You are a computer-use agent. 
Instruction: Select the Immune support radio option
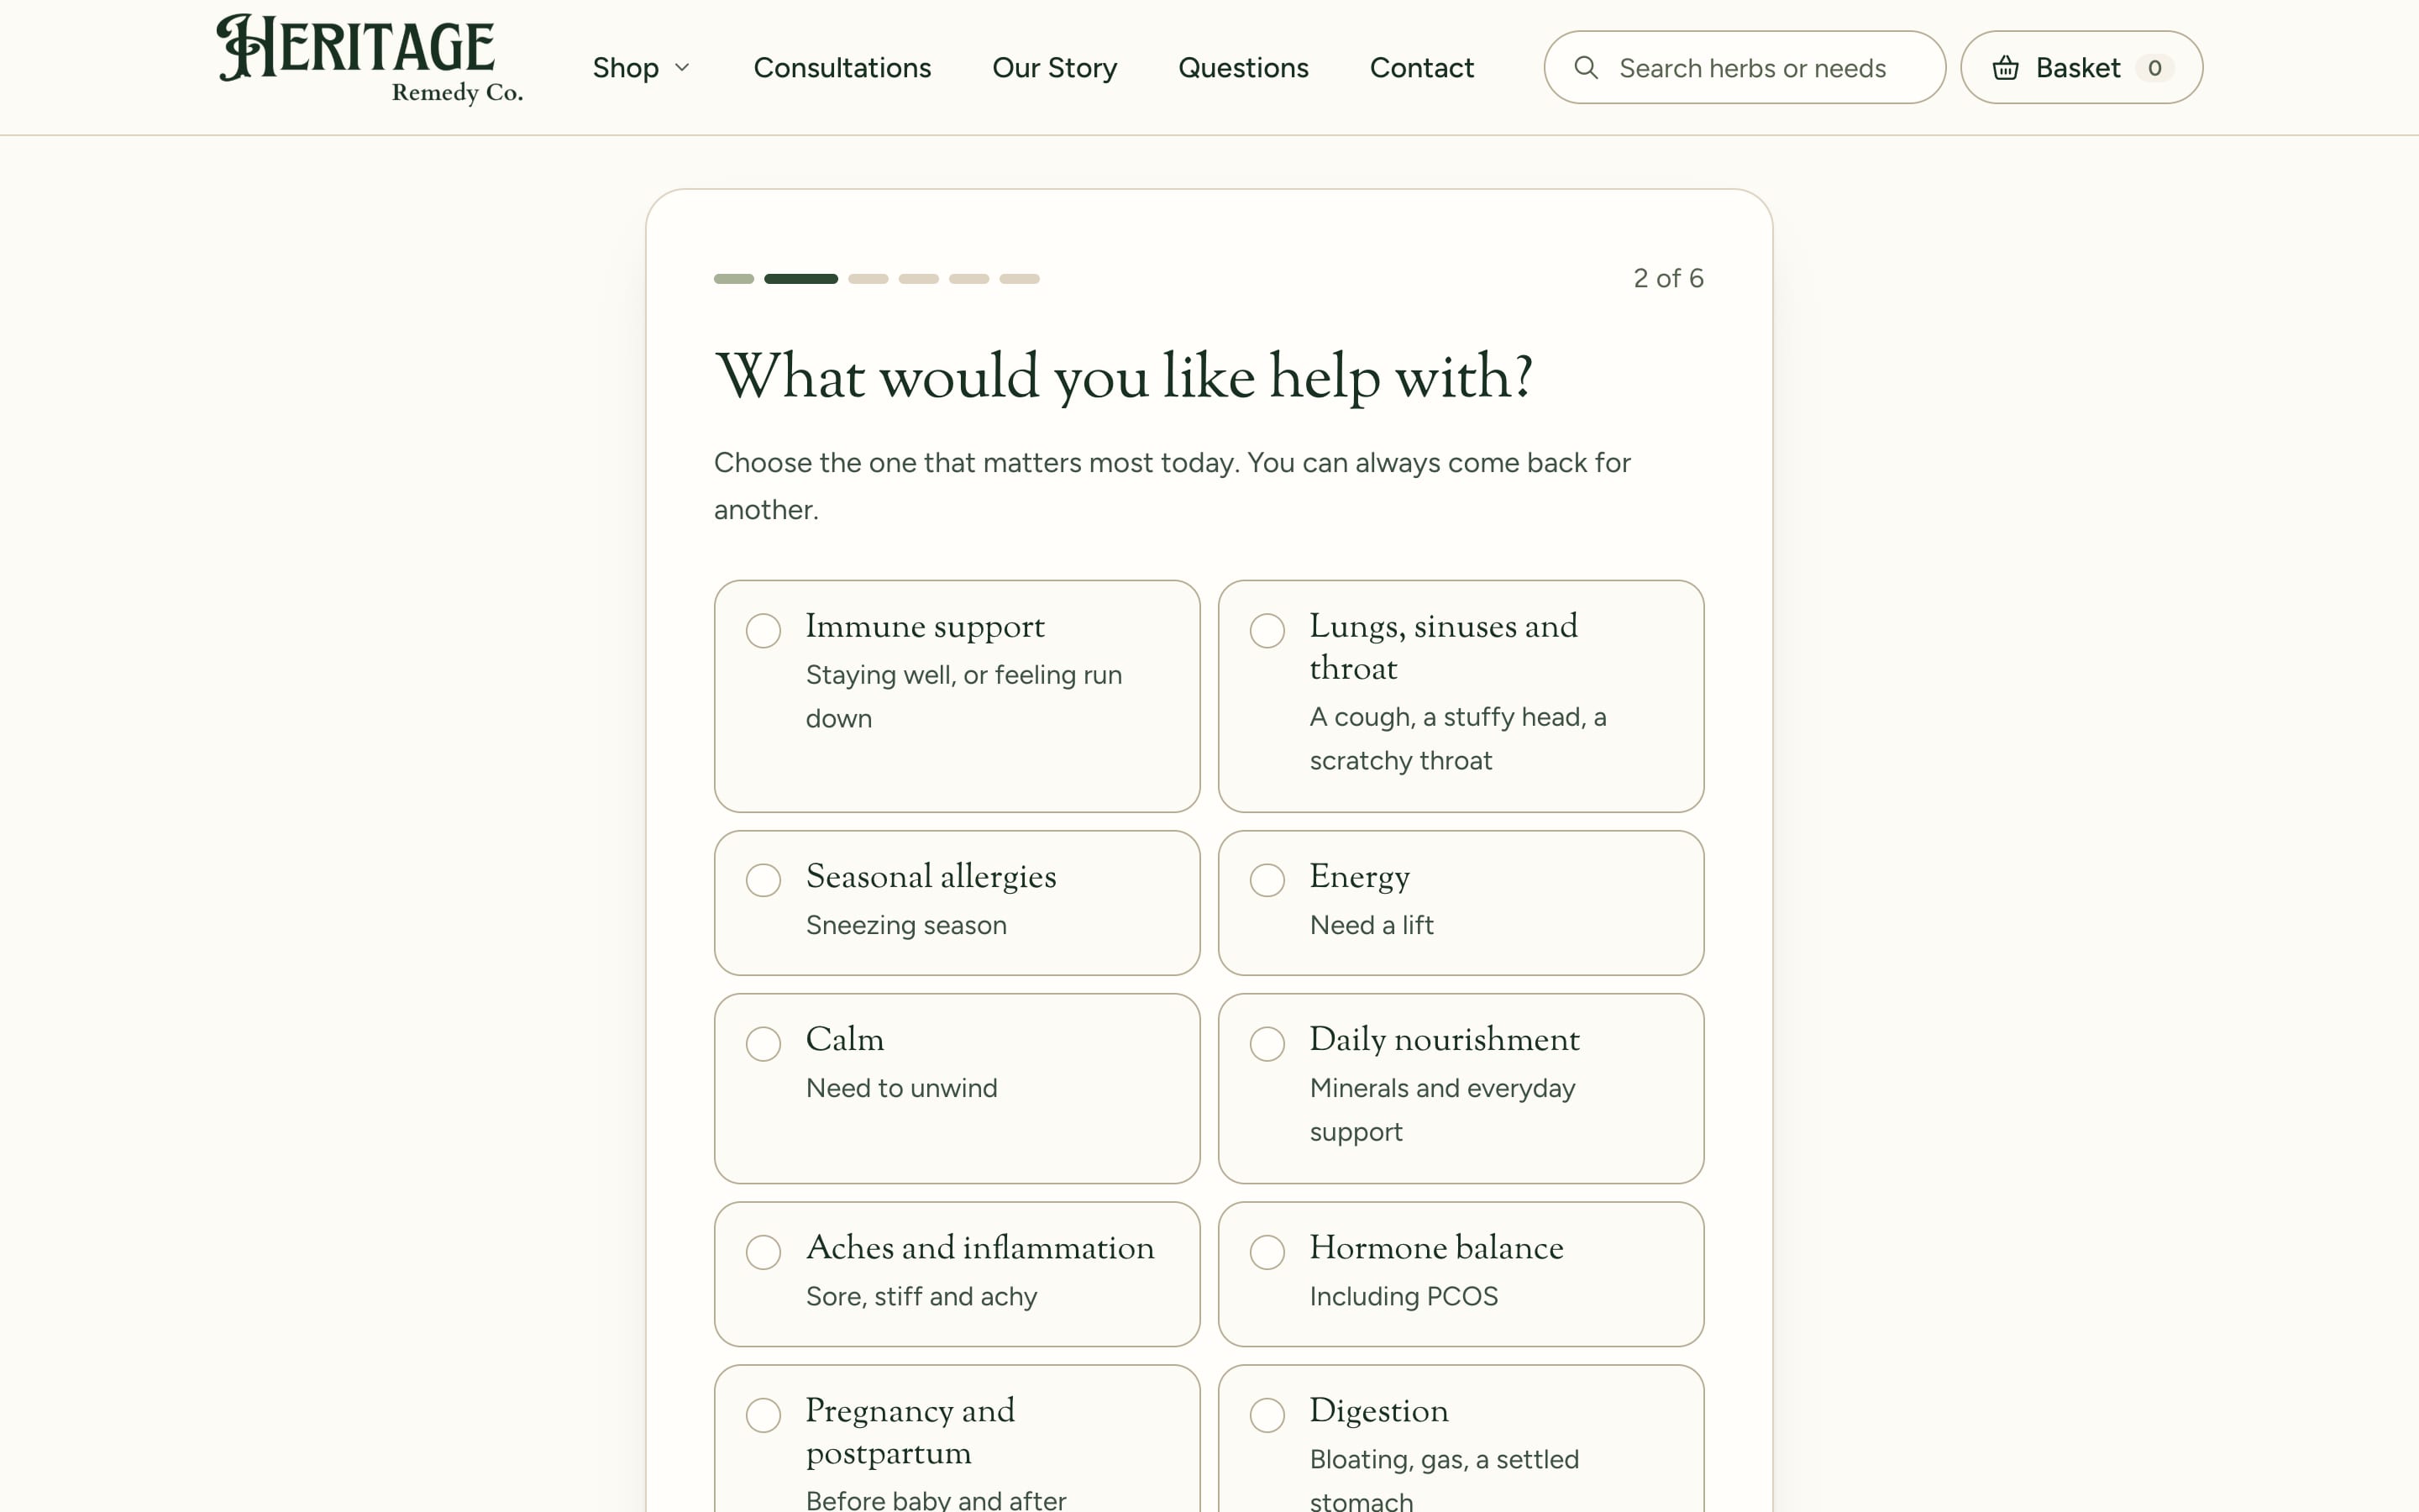click(957, 696)
